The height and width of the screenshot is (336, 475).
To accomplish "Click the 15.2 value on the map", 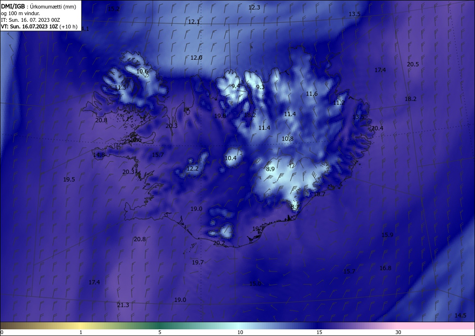I will click(114, 9).
